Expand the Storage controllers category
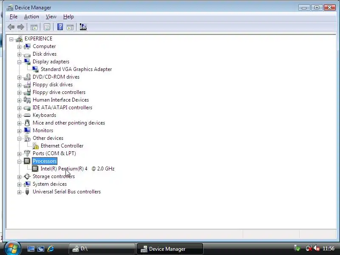This screenshot has height=255, width=340. click(x=19, y=177)
